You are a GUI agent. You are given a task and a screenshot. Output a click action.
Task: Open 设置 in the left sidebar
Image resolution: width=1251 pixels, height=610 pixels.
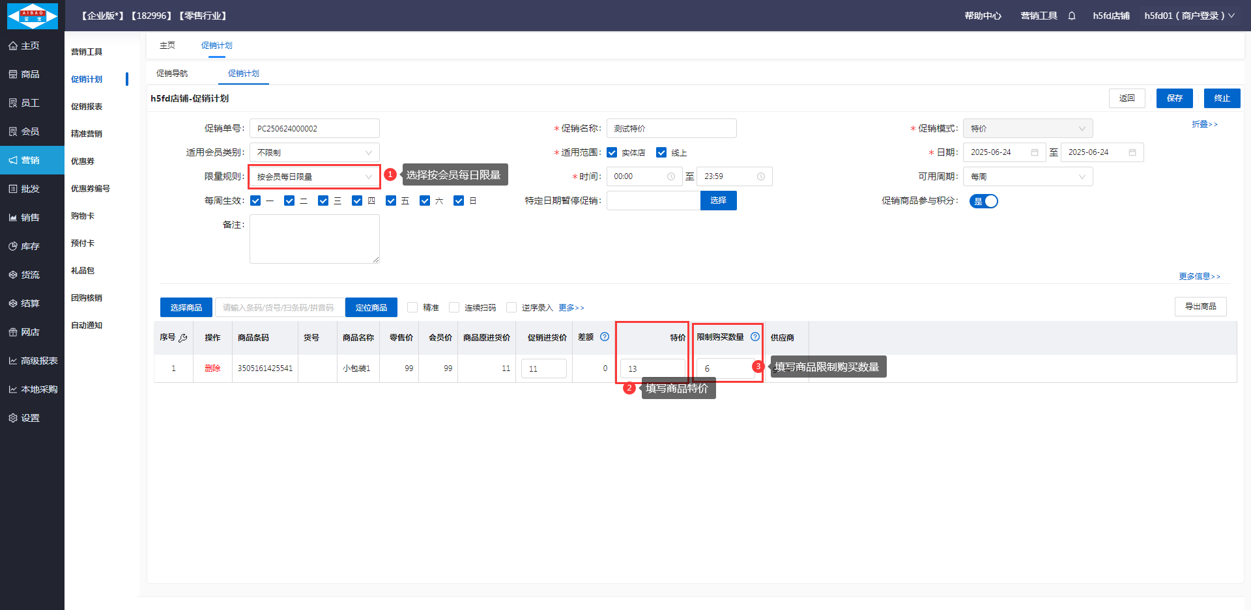click(x=31, y=418)
